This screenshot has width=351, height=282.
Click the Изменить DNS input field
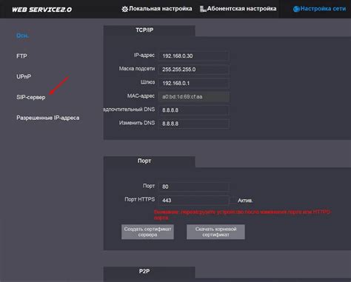(x=193, y=124)
